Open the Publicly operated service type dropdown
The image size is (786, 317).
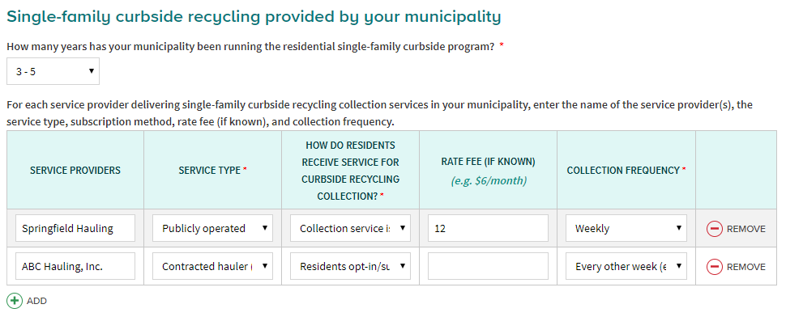[212, 229]
